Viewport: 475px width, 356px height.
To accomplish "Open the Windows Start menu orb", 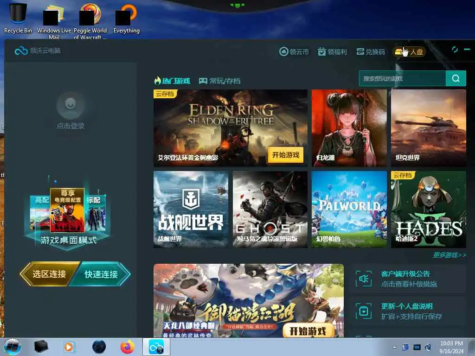I will [x=13, y=347].
